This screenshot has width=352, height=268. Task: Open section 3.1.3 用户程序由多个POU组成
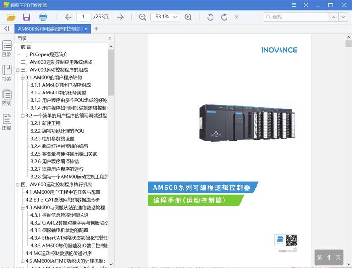pyautogui.click(x=69, y=100)
